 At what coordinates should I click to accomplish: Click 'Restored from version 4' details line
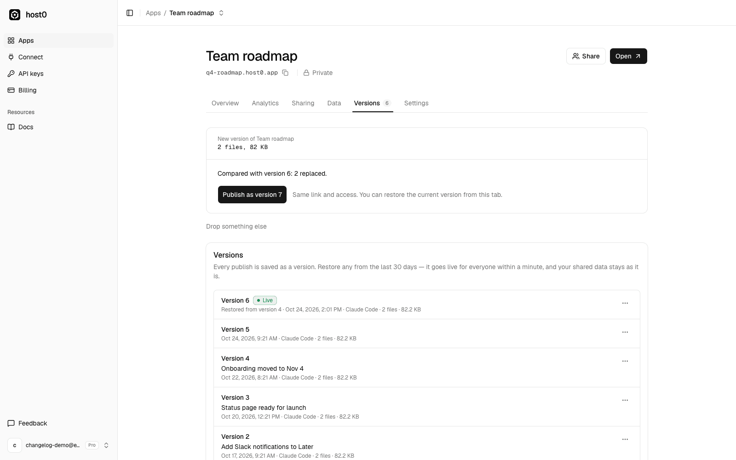[x=321, y=310]
